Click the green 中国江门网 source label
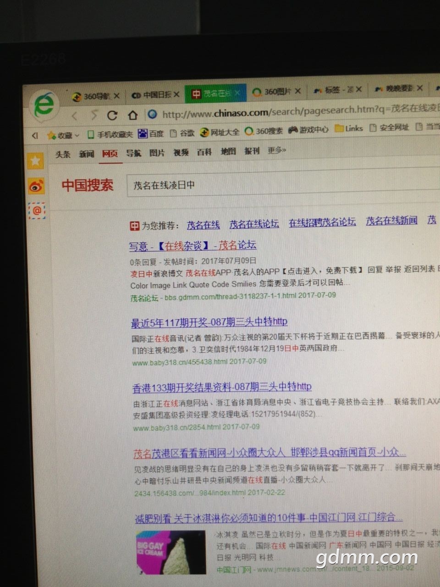This screenshot has height=587, width=440. point(234,570)
